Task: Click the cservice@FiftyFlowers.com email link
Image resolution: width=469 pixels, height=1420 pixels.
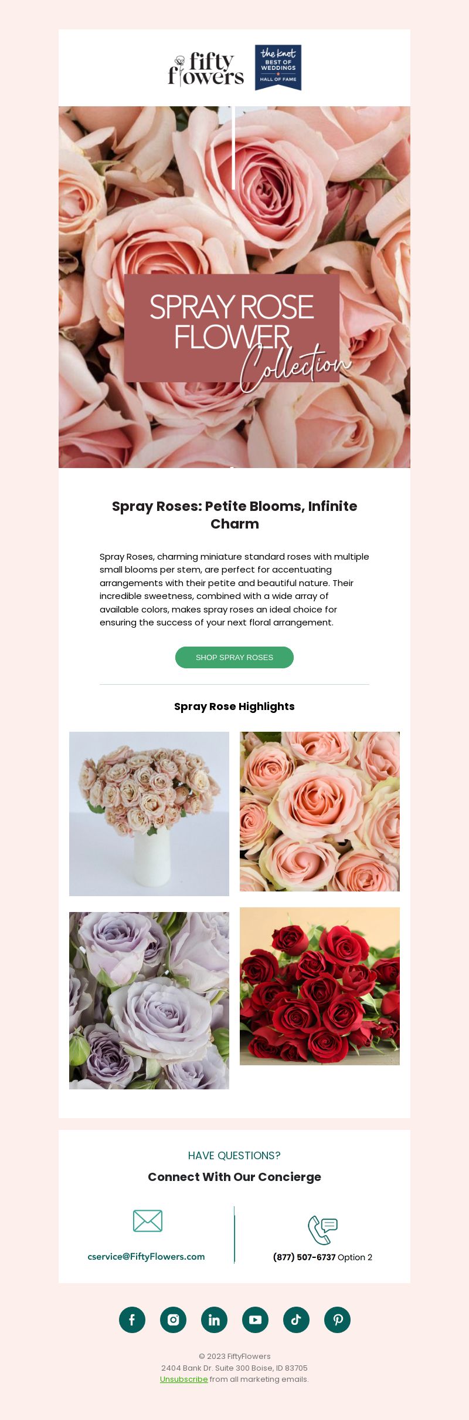Action: coord(146,1256)
